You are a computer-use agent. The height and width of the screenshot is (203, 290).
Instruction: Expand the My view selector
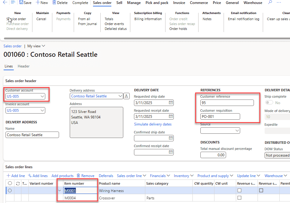coord(36,46)
